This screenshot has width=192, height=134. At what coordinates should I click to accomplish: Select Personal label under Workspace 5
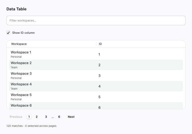tap(16, 99)
